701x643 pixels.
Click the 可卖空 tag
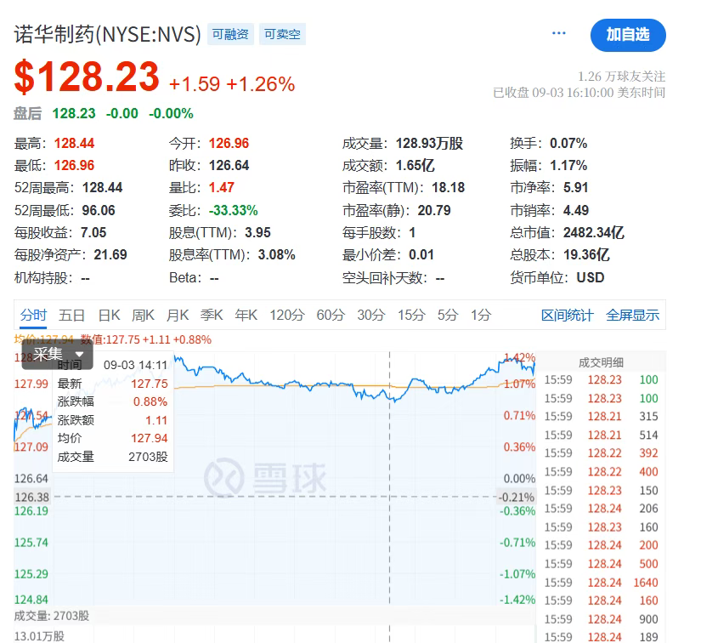[x=282, y=34]
